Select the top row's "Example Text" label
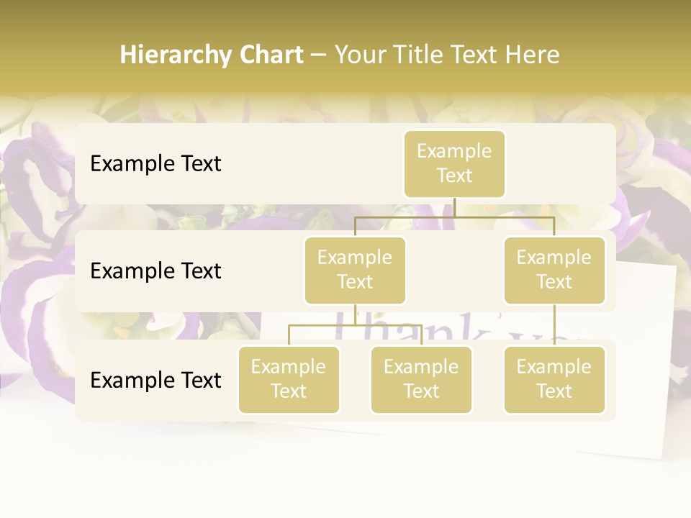 click(x=155, y=163)
